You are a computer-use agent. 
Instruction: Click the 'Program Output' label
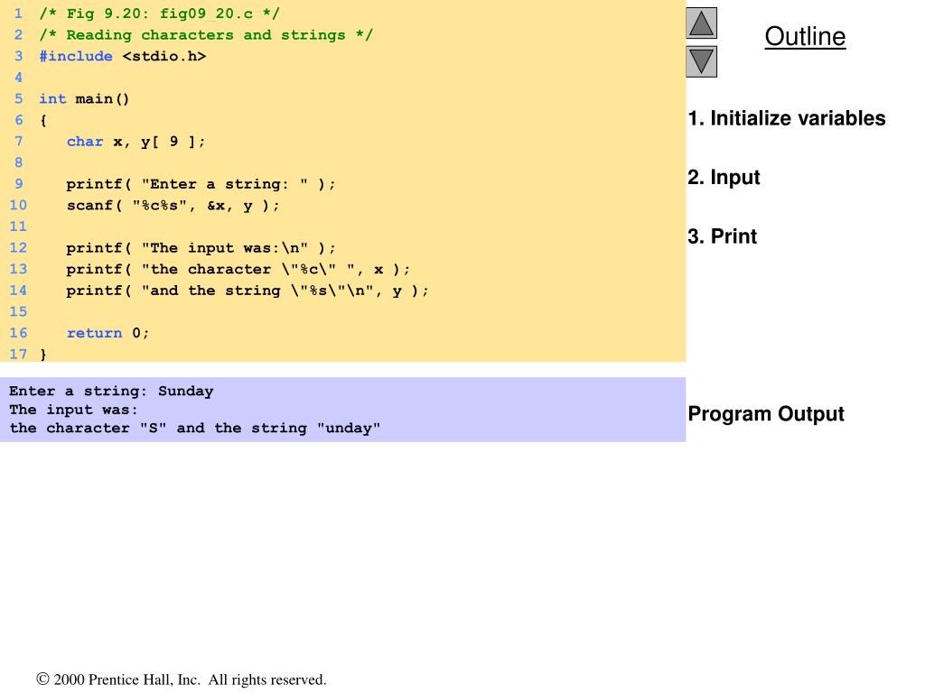(x=766, y=413)
